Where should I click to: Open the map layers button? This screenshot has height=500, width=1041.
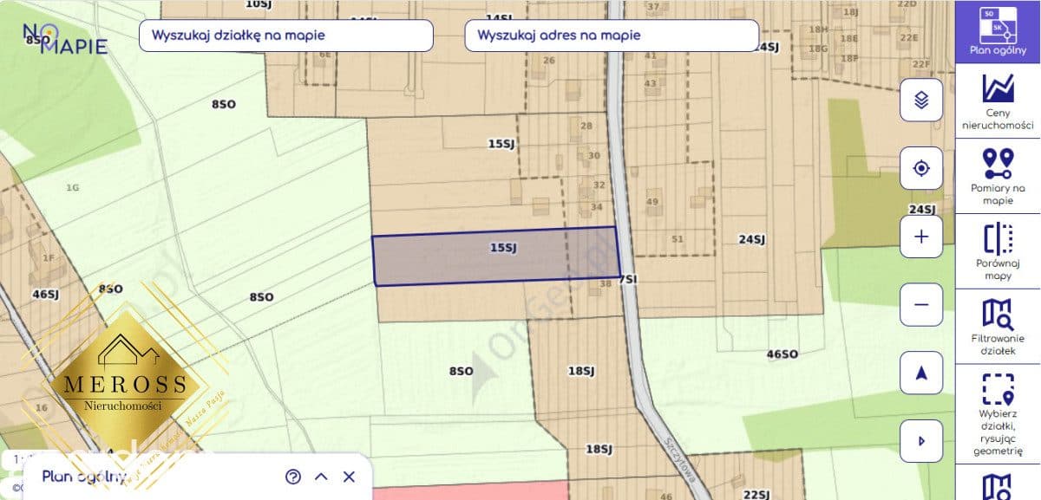pyautogui.click(x=921, y=101)
